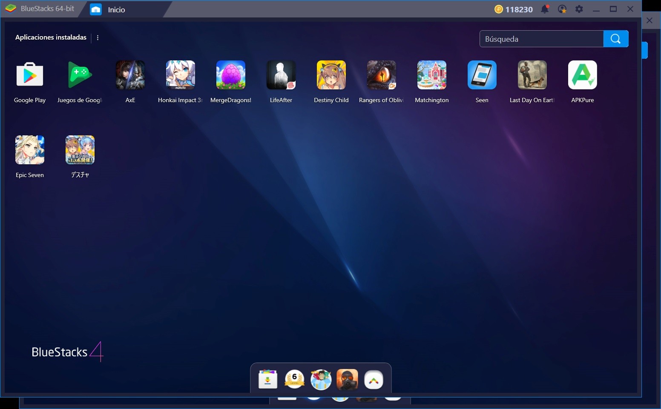
Task: Open the installed apps three-dot menu
Action: point(98,37)
